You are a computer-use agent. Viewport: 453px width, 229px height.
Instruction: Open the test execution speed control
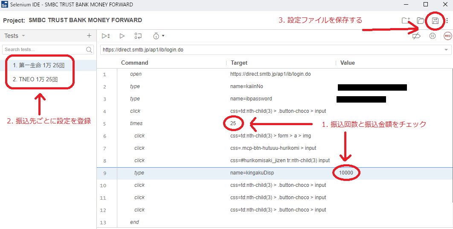(158, 36)
